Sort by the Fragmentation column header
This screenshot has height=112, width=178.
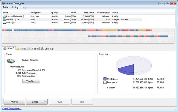pyautogui.click(x=103, y=13)
